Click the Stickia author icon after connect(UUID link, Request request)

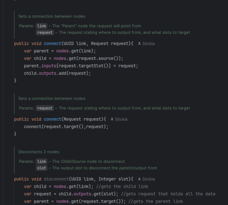pos(139,43)
